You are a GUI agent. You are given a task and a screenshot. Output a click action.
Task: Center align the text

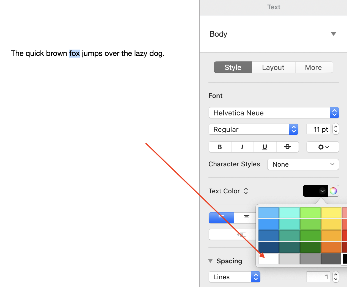pyautogui.click(x=246, y=218)
